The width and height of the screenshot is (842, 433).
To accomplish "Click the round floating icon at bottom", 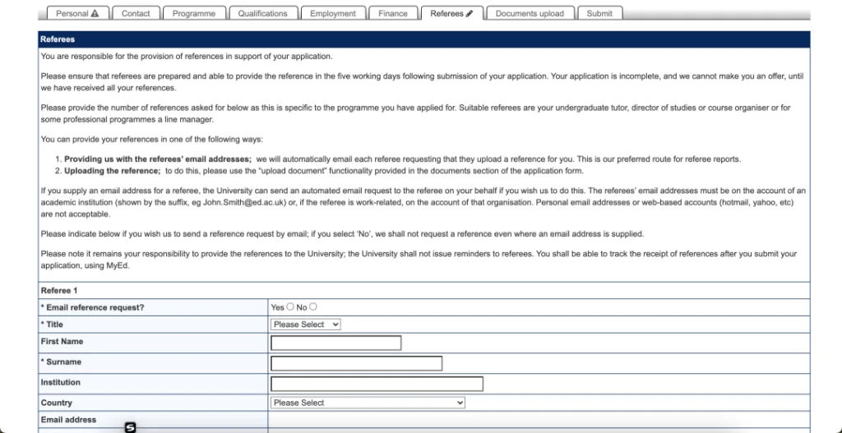I will [130, 427].
